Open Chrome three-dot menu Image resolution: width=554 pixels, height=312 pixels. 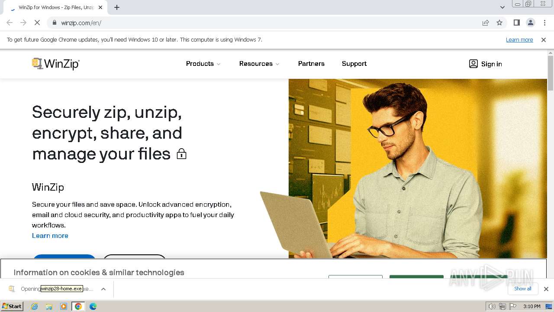tap(545, 23)
